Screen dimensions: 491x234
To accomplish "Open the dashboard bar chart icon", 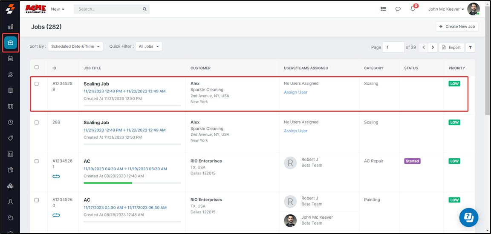I will point(11,27).
